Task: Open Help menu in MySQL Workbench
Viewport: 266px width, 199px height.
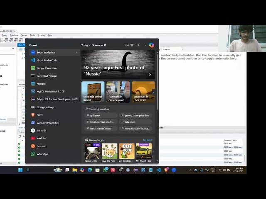Action: click(x=50, y=35)
